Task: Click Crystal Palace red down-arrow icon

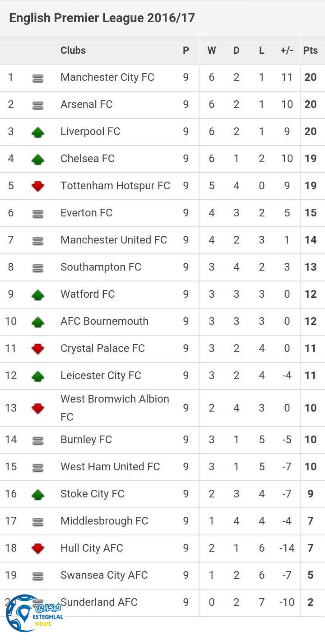Action: 38,349
